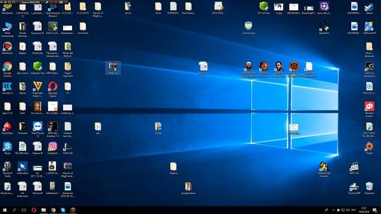Launch the Шахматная планета shortcut

(x=324, y=169)
